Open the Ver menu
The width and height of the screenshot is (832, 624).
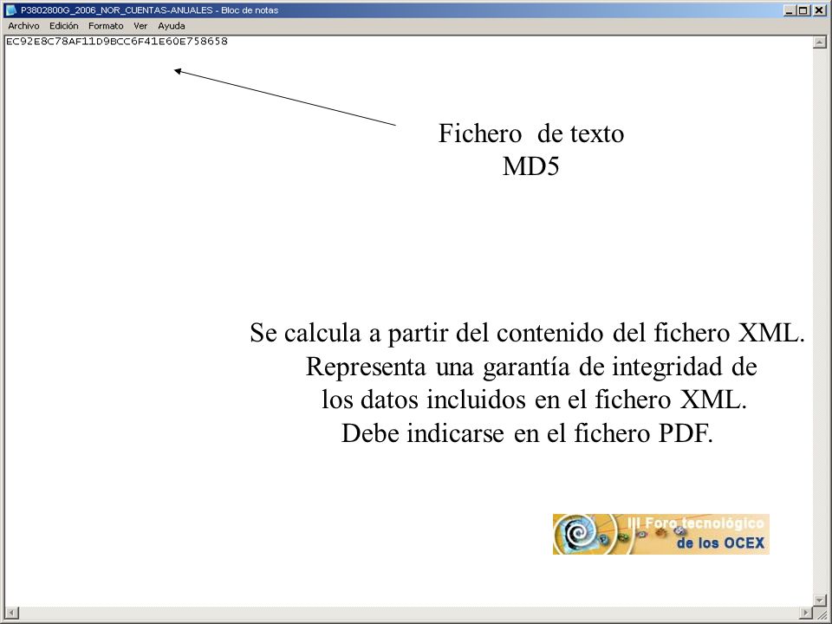tap(140, 25)
